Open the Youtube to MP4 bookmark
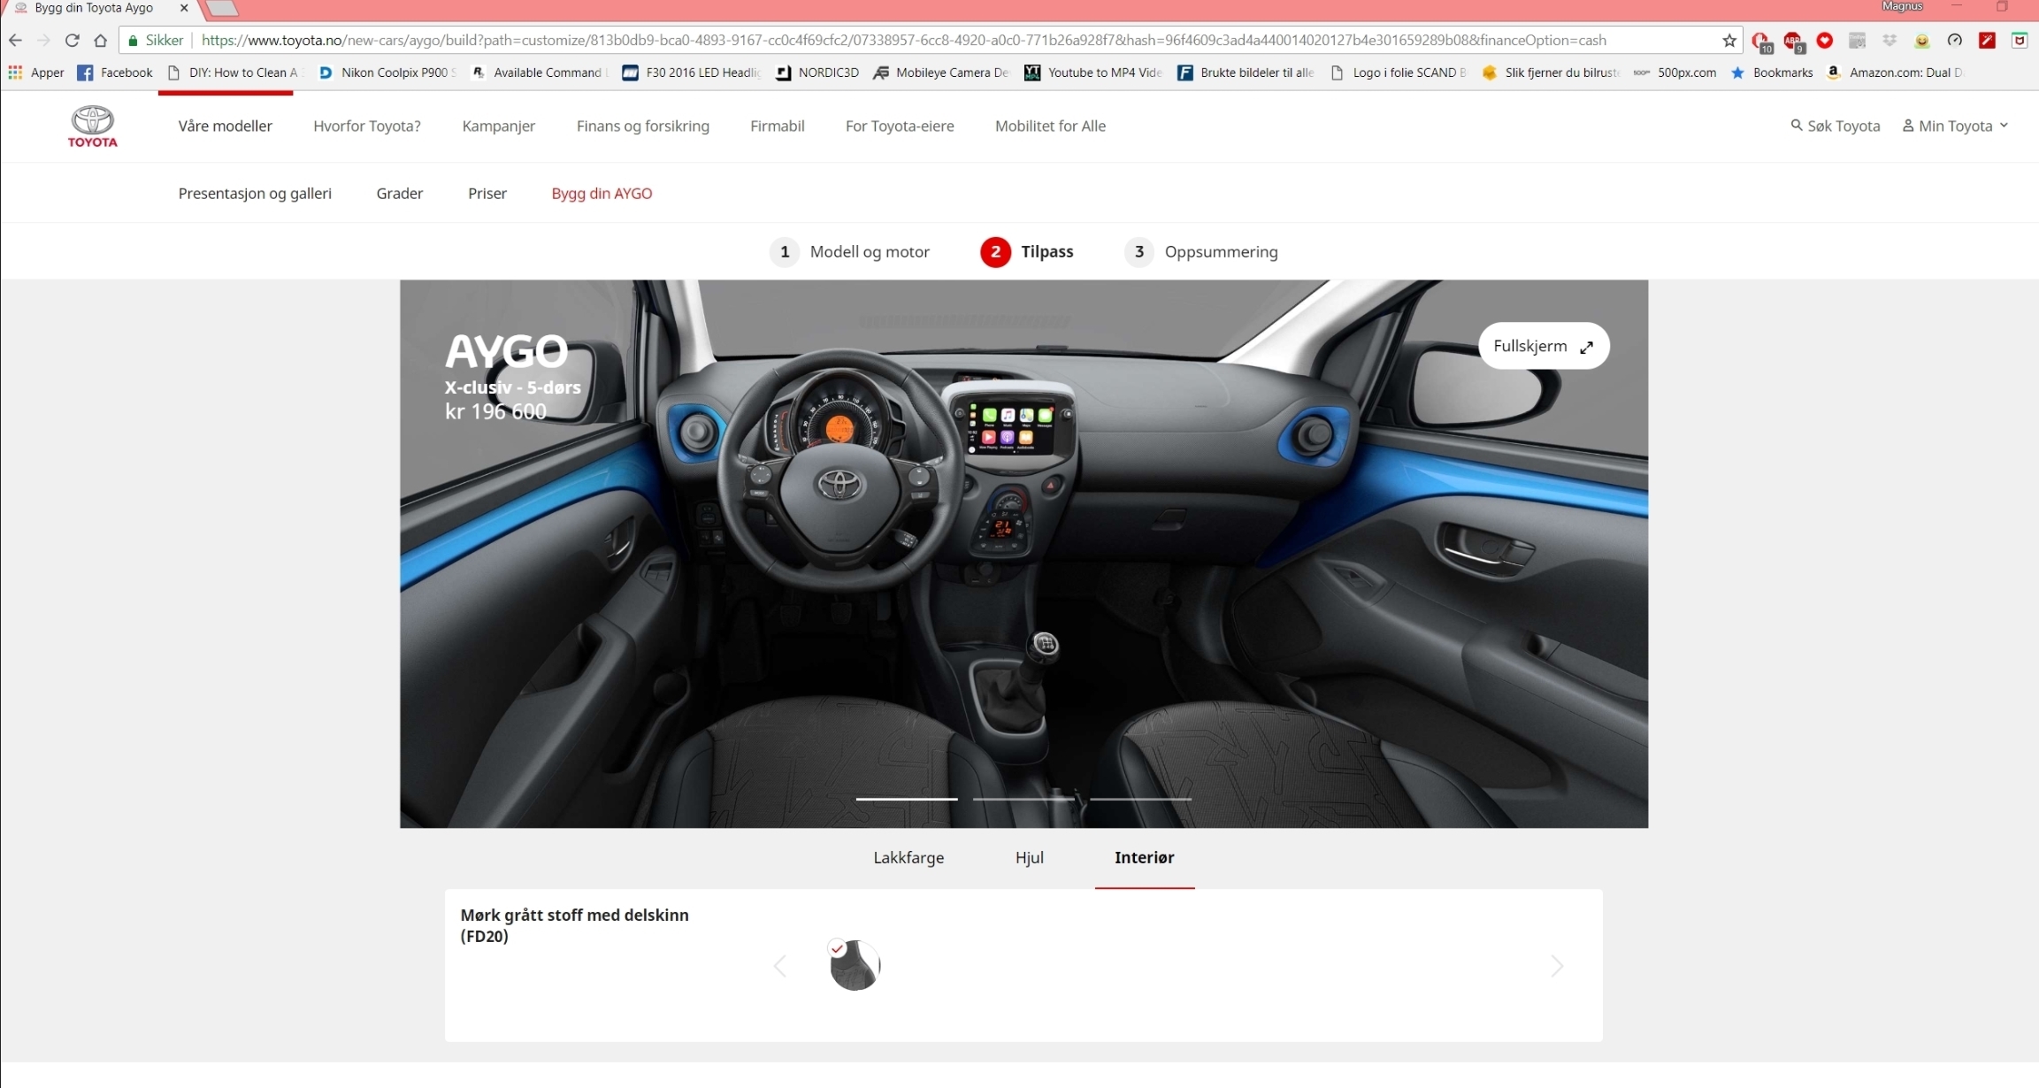 pyautogui.click(x=1093, y=73)
